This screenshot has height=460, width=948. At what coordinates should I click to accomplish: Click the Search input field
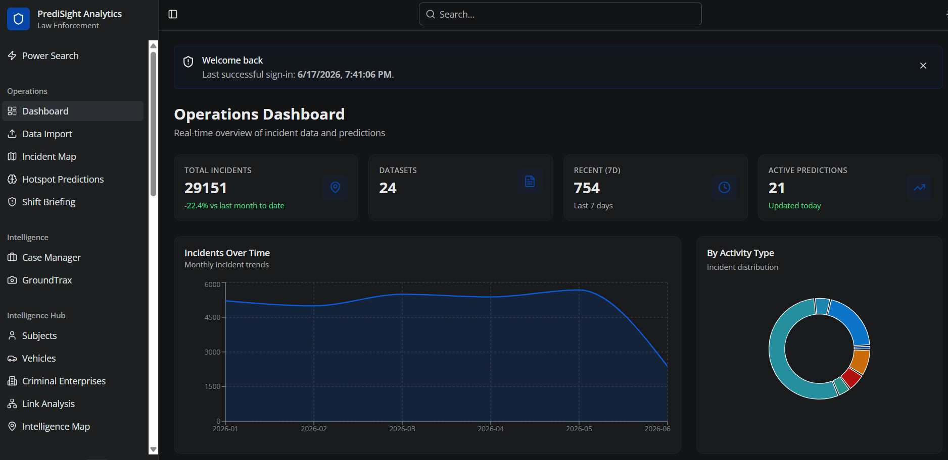tap(560, 14)
